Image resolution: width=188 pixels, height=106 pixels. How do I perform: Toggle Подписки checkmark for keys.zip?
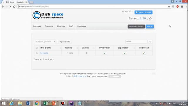[x=144, y=53]
